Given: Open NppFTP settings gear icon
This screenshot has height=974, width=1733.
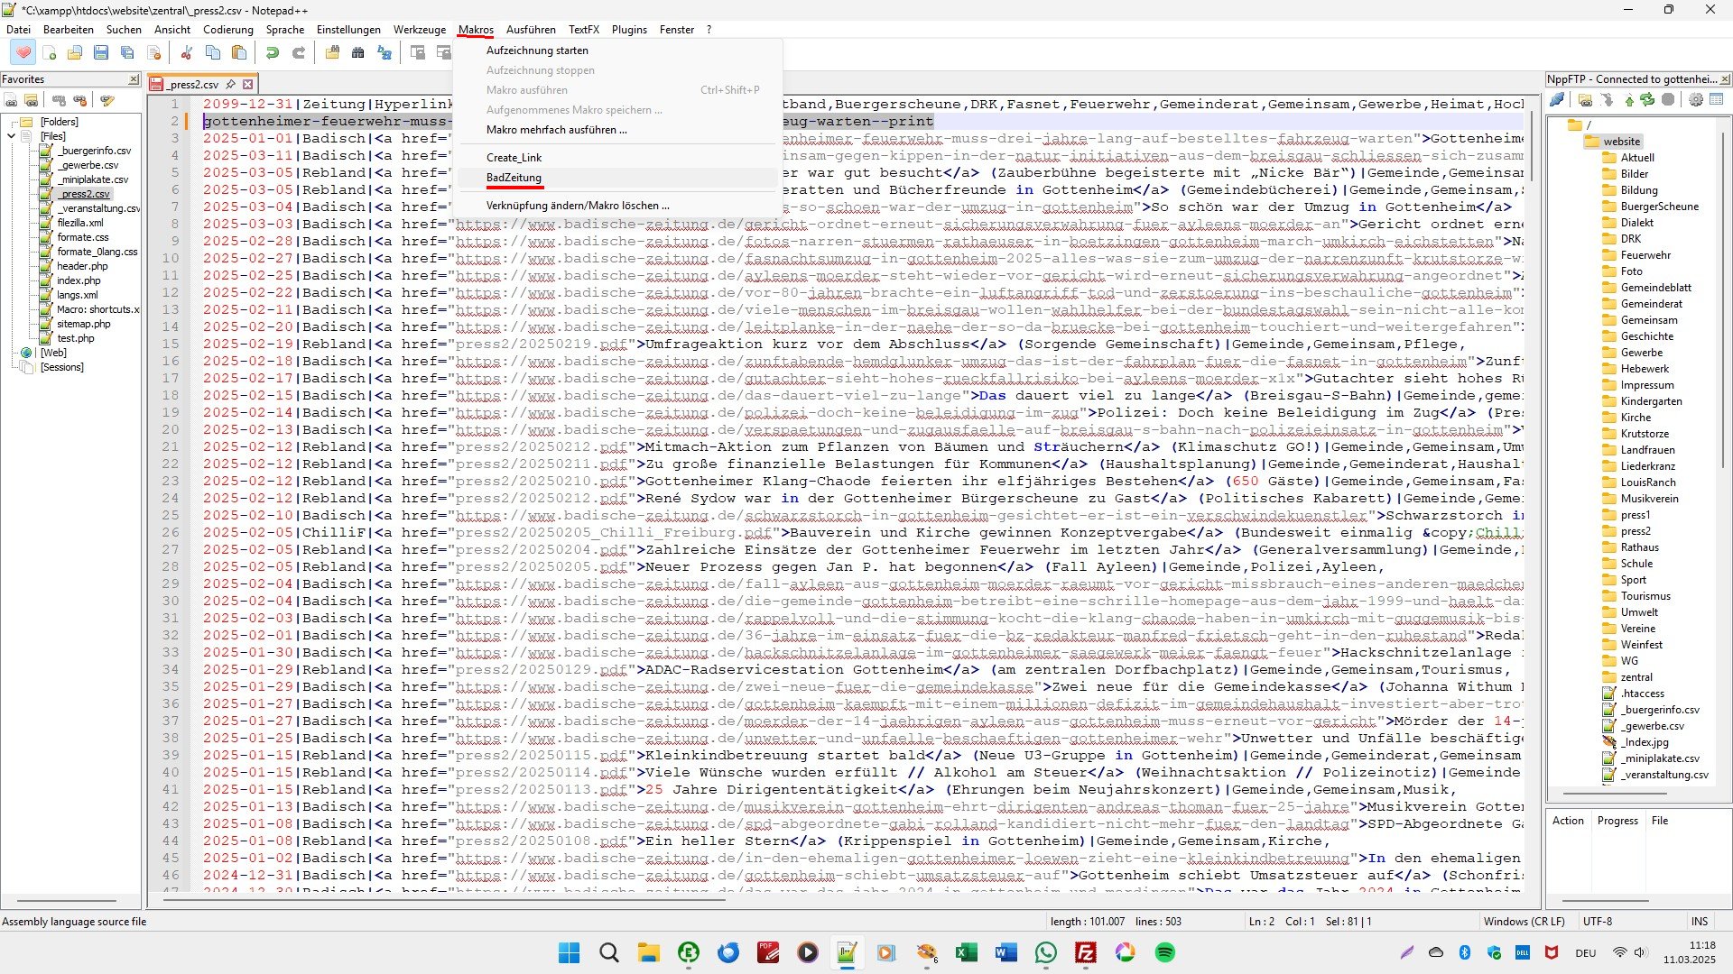Looking at the screenshot, I should point(1696,100).
